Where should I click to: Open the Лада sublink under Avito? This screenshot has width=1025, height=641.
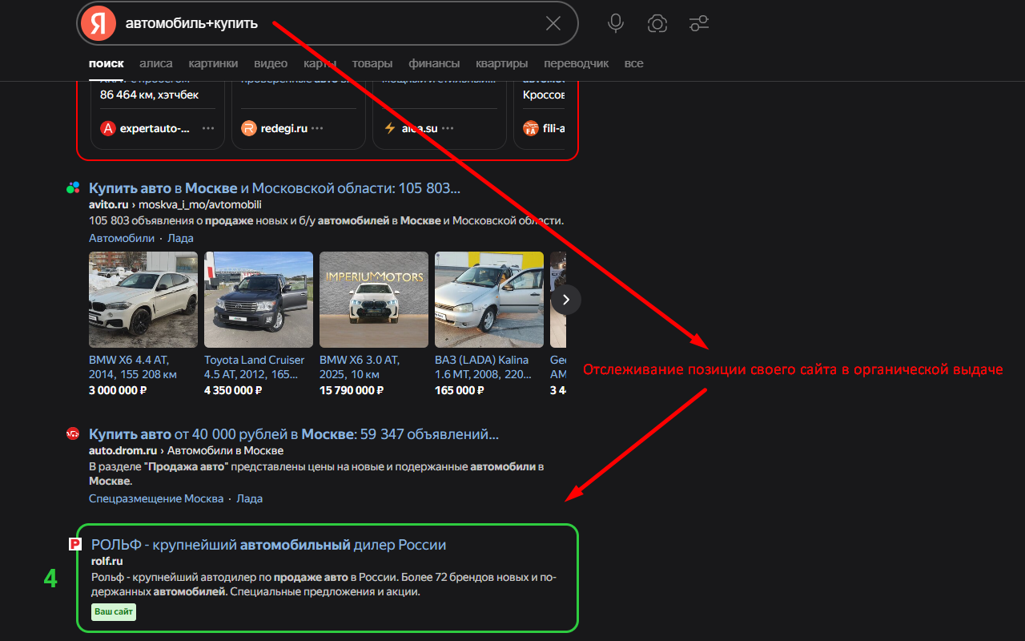point(181,238)
